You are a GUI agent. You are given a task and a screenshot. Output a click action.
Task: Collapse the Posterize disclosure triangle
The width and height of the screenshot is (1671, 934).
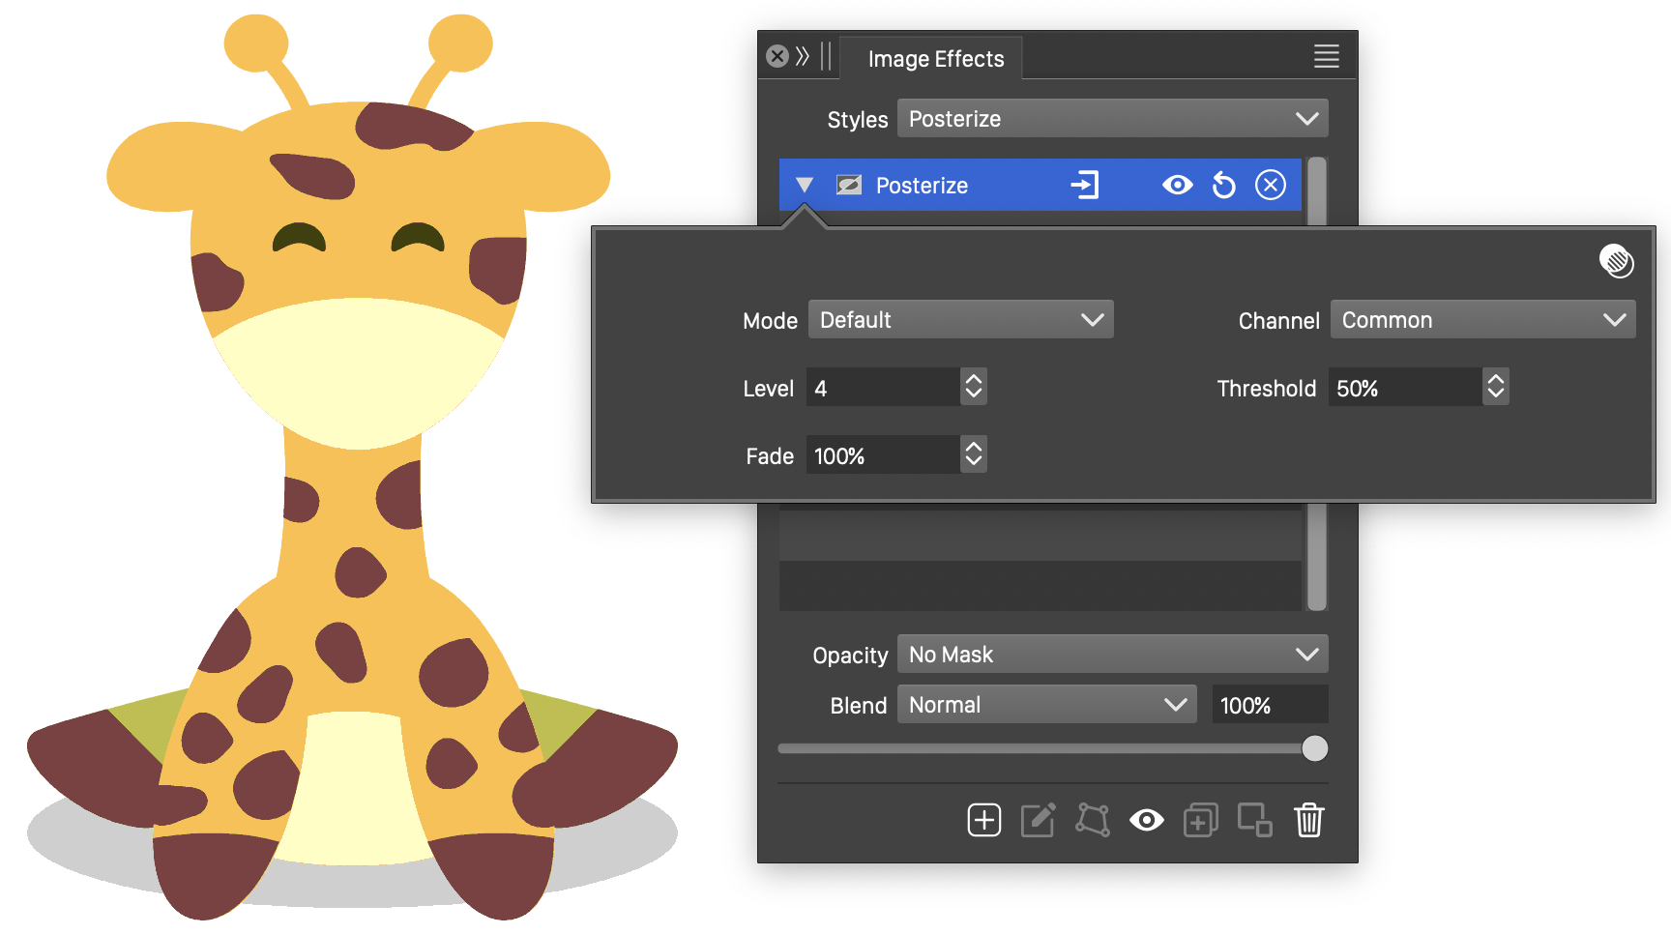coord(805,185)
